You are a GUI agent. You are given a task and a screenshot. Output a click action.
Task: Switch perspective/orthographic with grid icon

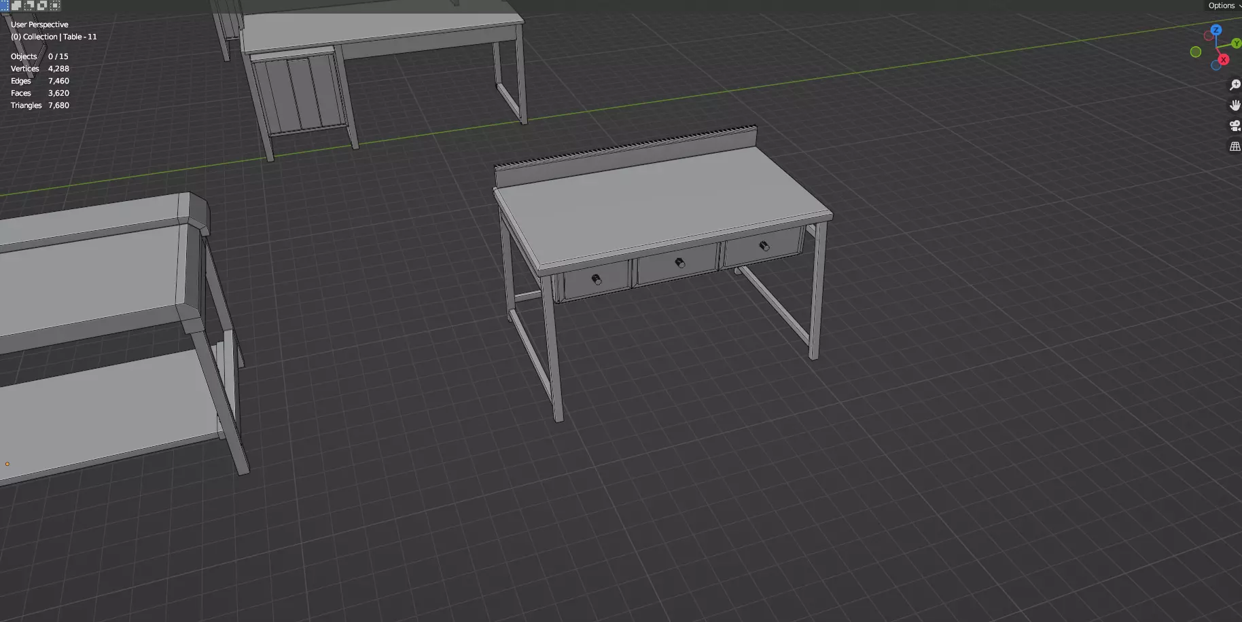1235,146
